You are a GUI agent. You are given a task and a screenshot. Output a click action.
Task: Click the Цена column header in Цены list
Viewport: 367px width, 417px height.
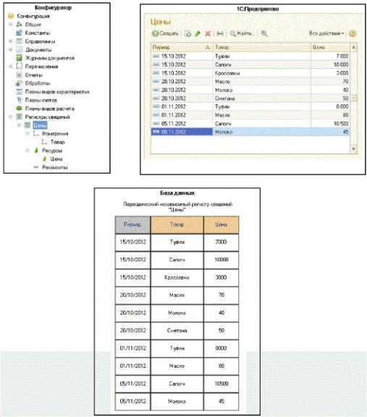coord(330,47)
